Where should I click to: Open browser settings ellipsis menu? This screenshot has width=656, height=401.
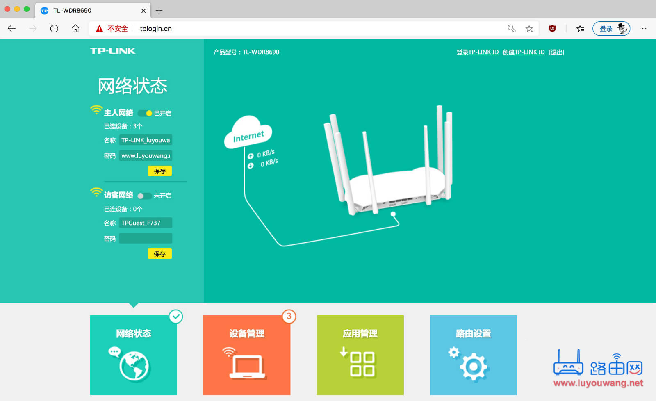pos(642,28)
